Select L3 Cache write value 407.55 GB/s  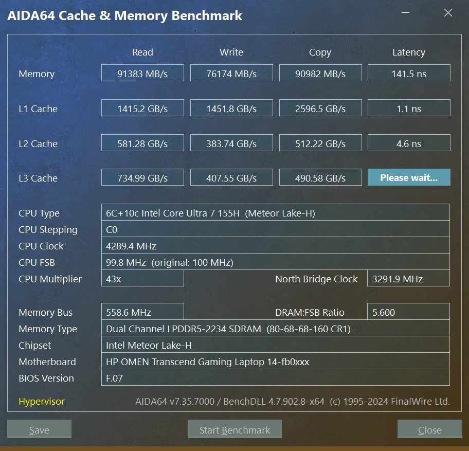231,177
